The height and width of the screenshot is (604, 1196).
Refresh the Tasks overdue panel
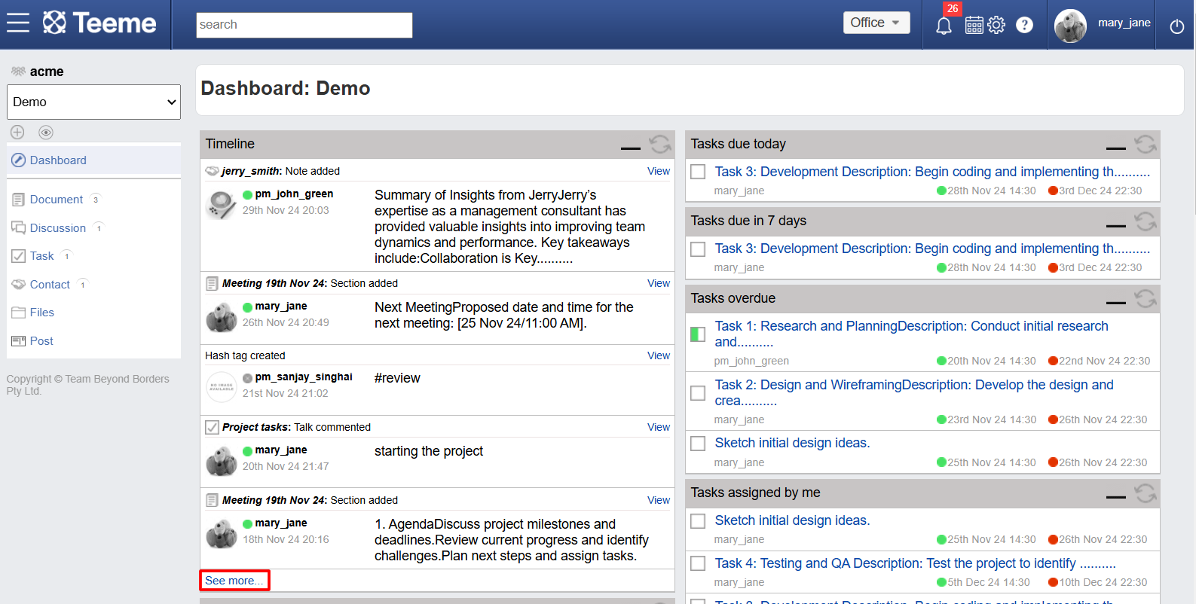point(1146,298)
